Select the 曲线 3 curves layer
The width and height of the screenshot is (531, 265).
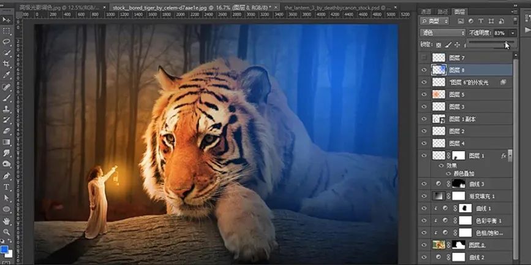coord(478,184)
